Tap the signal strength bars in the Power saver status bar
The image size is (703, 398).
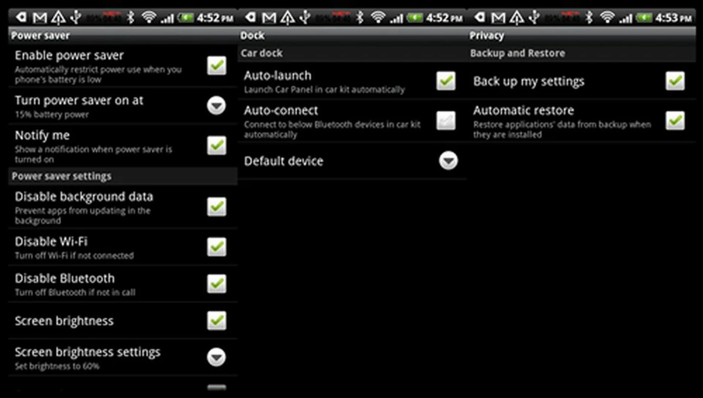tap(167, 18)
